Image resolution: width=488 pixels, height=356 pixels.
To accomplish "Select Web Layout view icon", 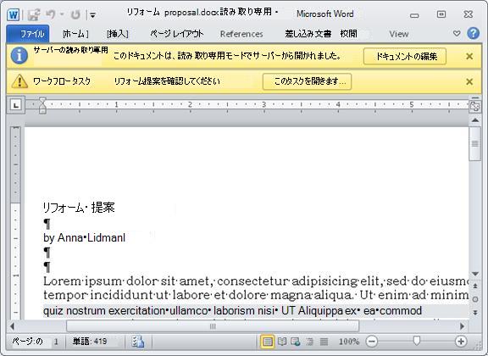I will pos(295,342).
